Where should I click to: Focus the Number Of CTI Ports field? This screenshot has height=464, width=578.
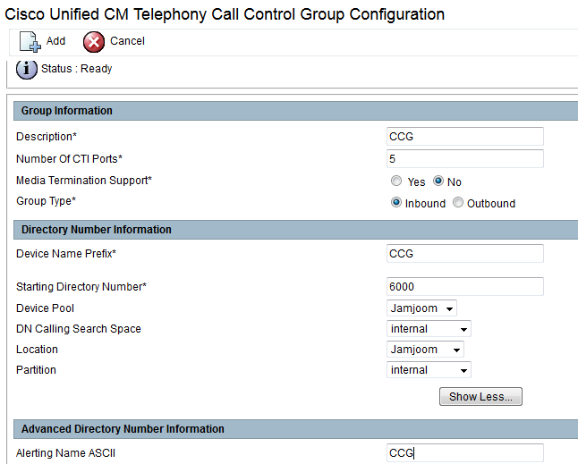(464, 159)
